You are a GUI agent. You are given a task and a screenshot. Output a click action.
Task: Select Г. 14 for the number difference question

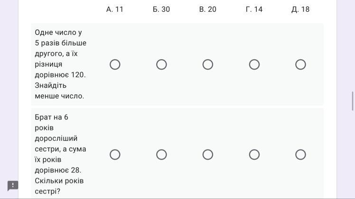pos(254,64)
